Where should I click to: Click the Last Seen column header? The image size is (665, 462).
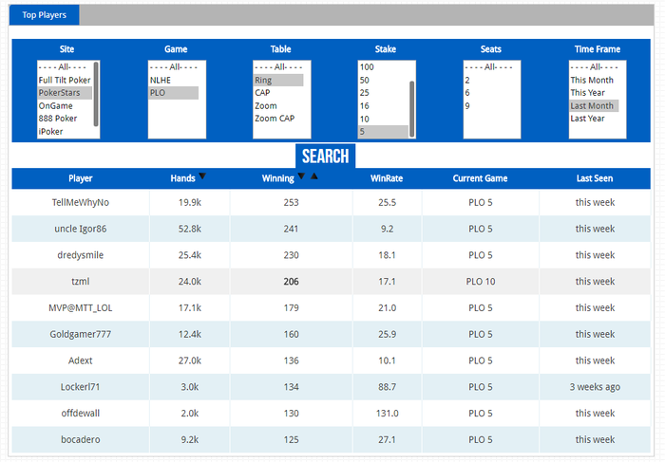(x=595, y=178)
